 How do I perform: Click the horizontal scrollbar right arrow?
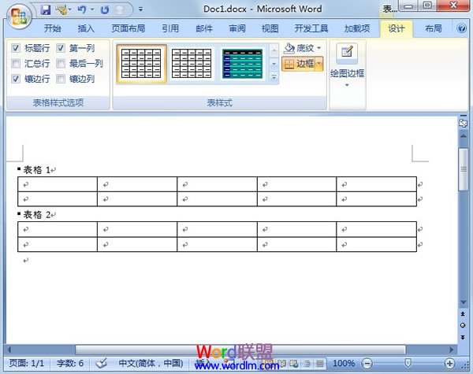451,350
